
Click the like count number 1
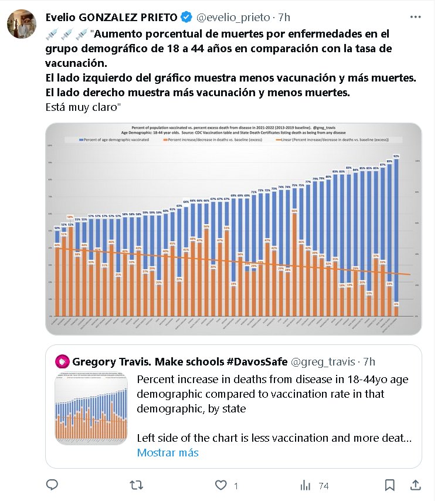pos(236,486)
